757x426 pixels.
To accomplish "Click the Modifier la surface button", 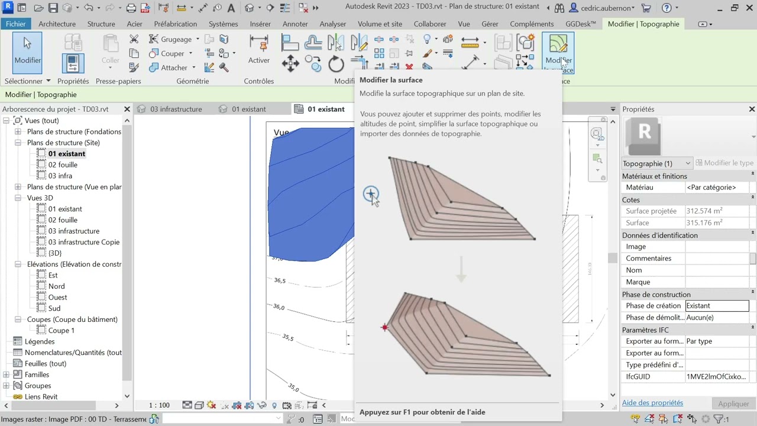I will pos(558,53).
